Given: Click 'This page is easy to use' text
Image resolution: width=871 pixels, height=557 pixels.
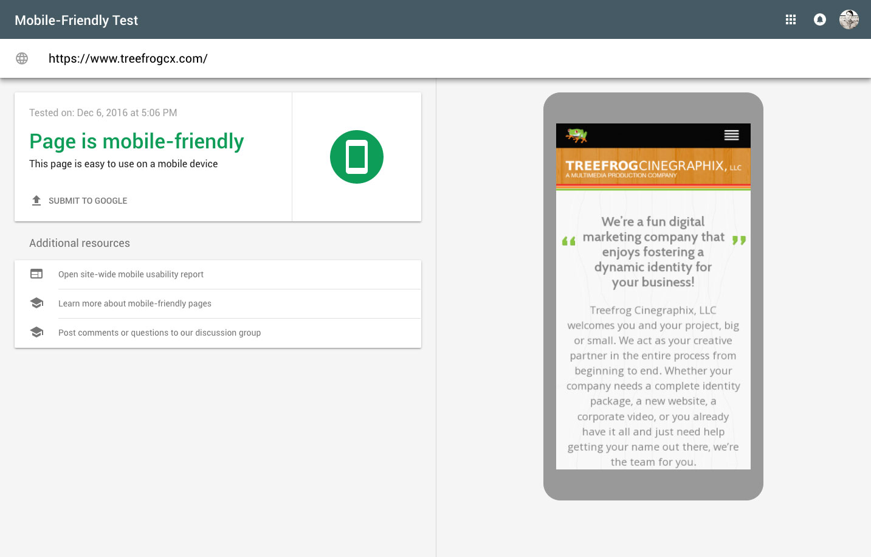Looking at the screenshot, I should coord(123,164).
